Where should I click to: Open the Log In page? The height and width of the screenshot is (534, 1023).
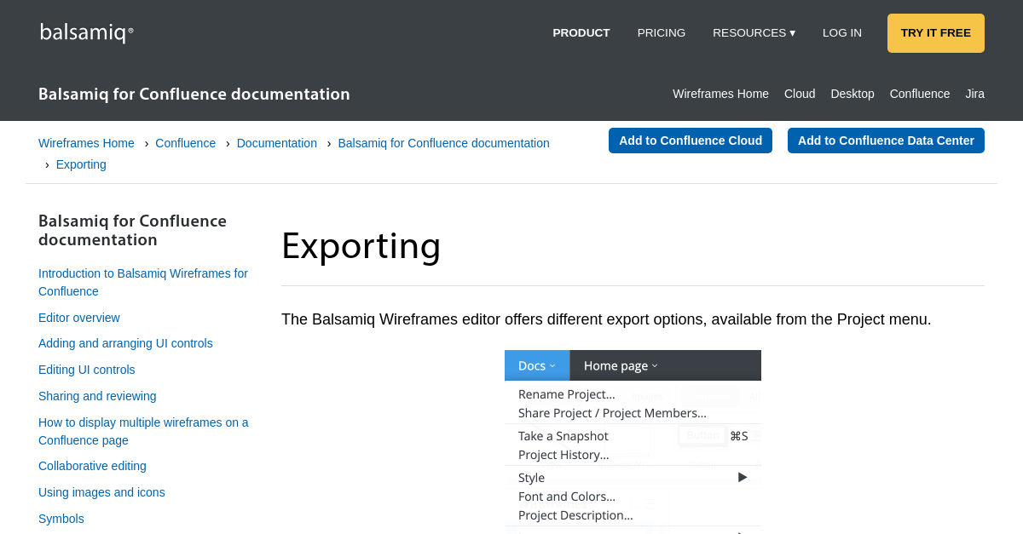click(842, 33)
